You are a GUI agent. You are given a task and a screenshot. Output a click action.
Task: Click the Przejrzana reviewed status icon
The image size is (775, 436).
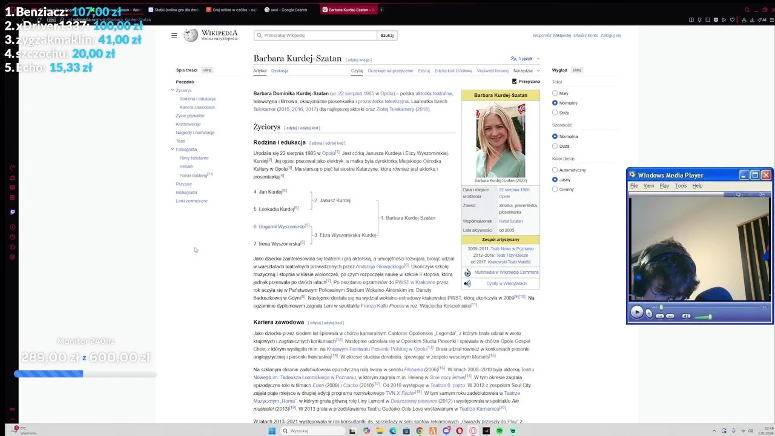515,81
